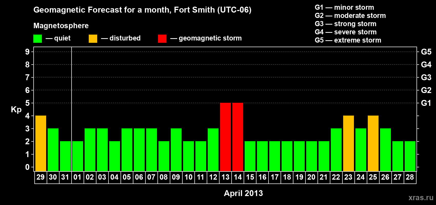Click the date label 19
This screenshot has width=436, height=205.
(x=299, y=177)
